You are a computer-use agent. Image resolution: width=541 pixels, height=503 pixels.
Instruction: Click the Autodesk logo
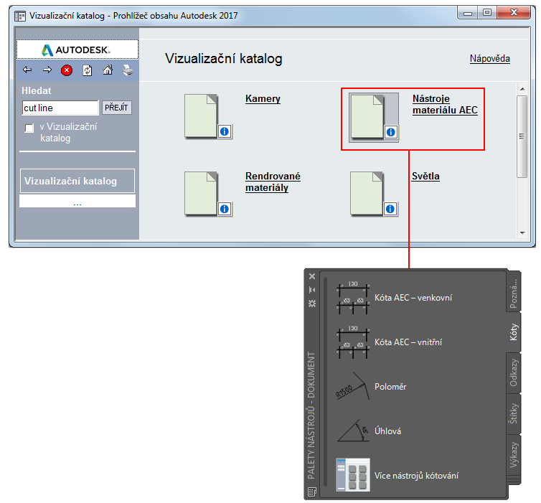77,50
